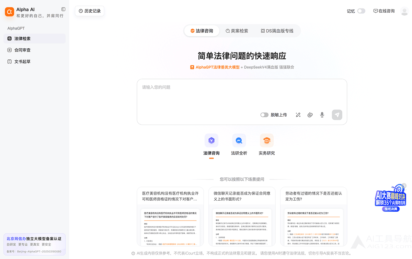Image resolution: width=412 pixels, height=259 pixels.
Task: Select the 法研全析 mode icon
Action: 239,140
